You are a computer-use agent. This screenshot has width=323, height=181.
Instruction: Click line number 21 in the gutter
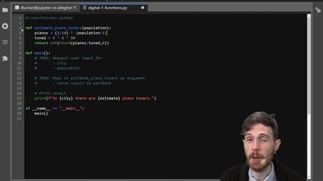pos(19,119)
